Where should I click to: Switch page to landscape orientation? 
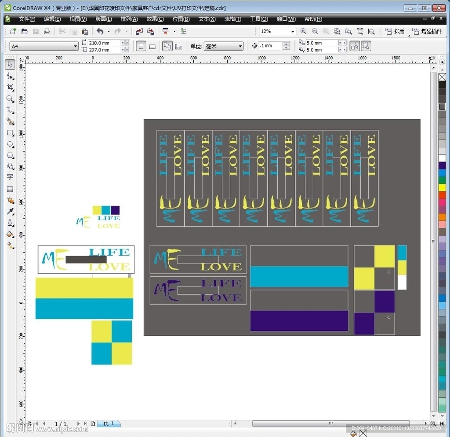(x=152, y=46)
